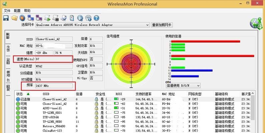Click the 强度 field showing -29 dBm
The image size is (265, 133).
[44, 53]
